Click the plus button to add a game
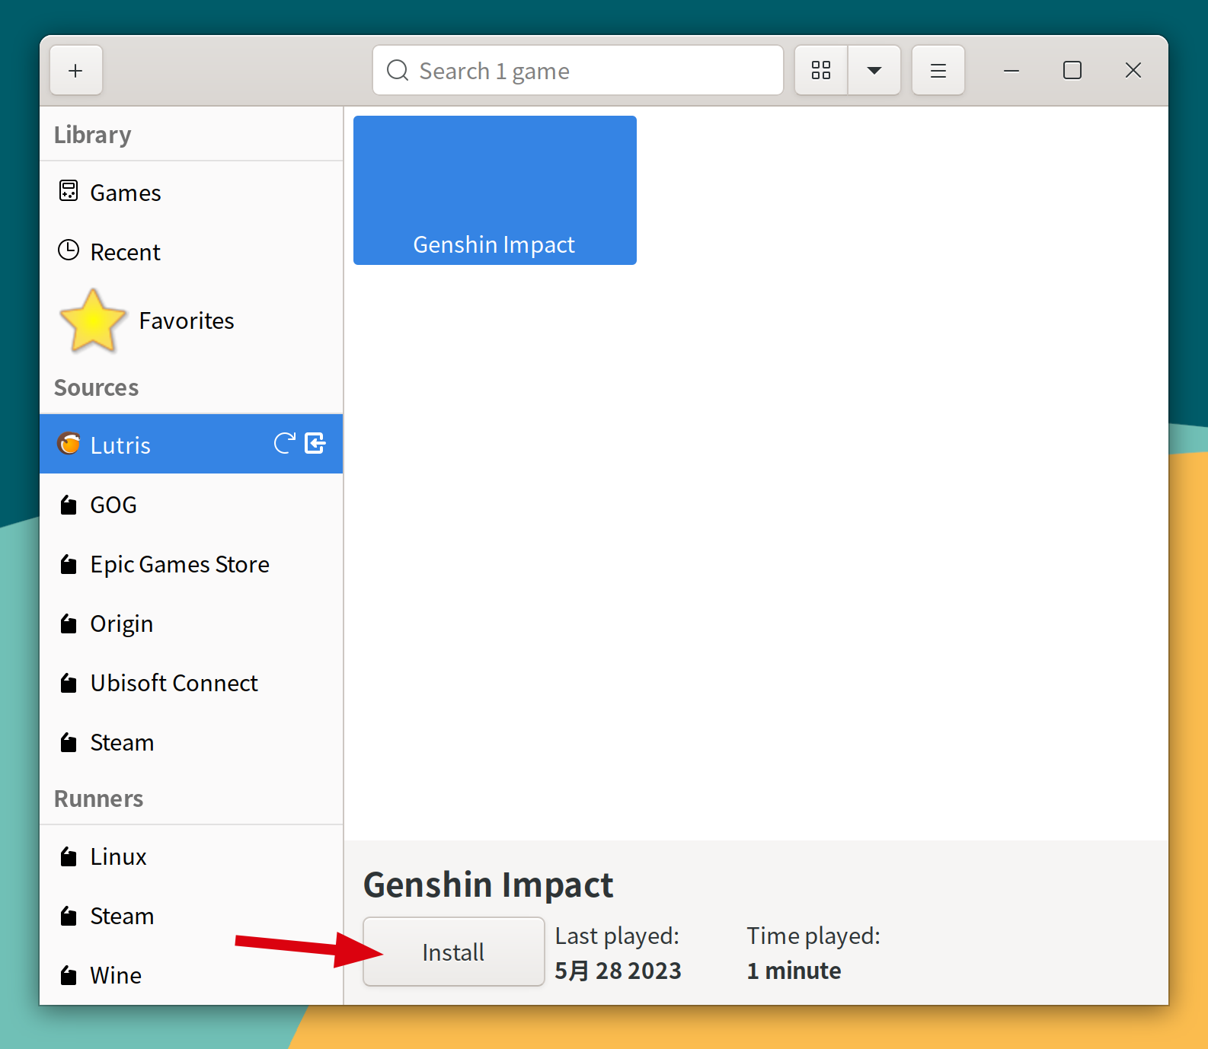Image resolution: width=1208 pixels, height=1049 pixels. (x=76, y=71)
